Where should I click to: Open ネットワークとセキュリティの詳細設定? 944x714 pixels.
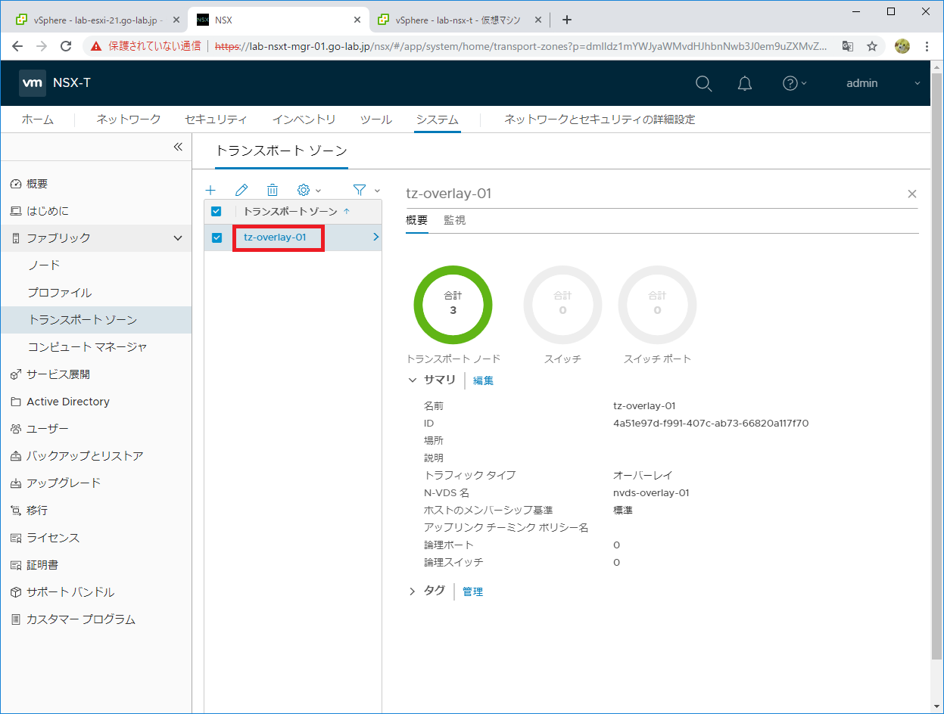click(x=600, y=120)
